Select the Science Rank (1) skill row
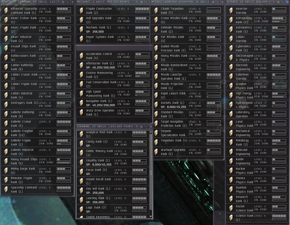Image resolution: width=290 pixels, height=225 pixels. 258,218
